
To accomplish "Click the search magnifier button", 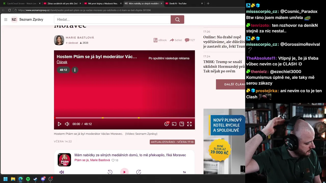I will (x=177, y=20).
